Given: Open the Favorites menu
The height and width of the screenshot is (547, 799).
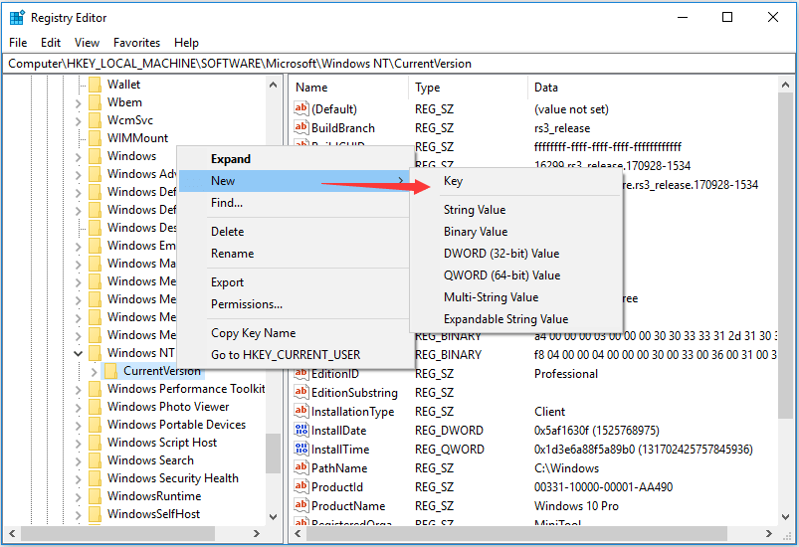Looking at the screenshot, I should pyautogui.click(x=136, y=43).
